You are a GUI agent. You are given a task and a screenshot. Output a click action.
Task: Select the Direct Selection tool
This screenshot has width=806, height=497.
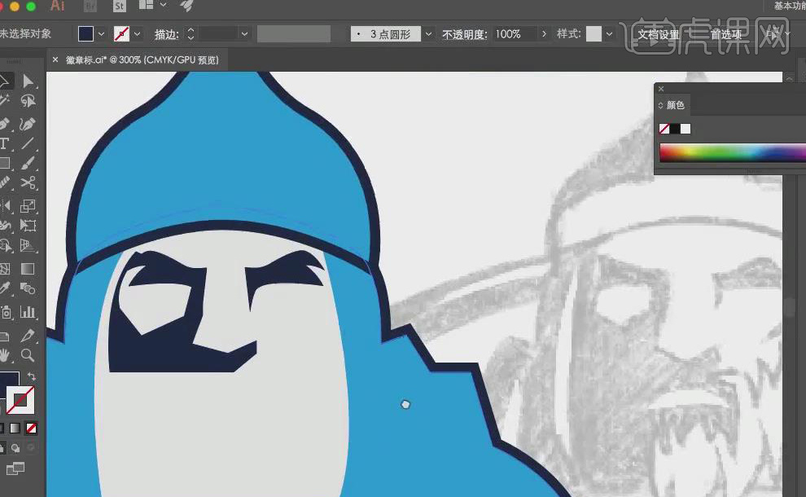[x=28, y=81]
